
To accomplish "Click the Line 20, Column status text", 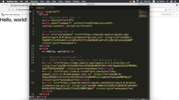I will coord(39,99).
